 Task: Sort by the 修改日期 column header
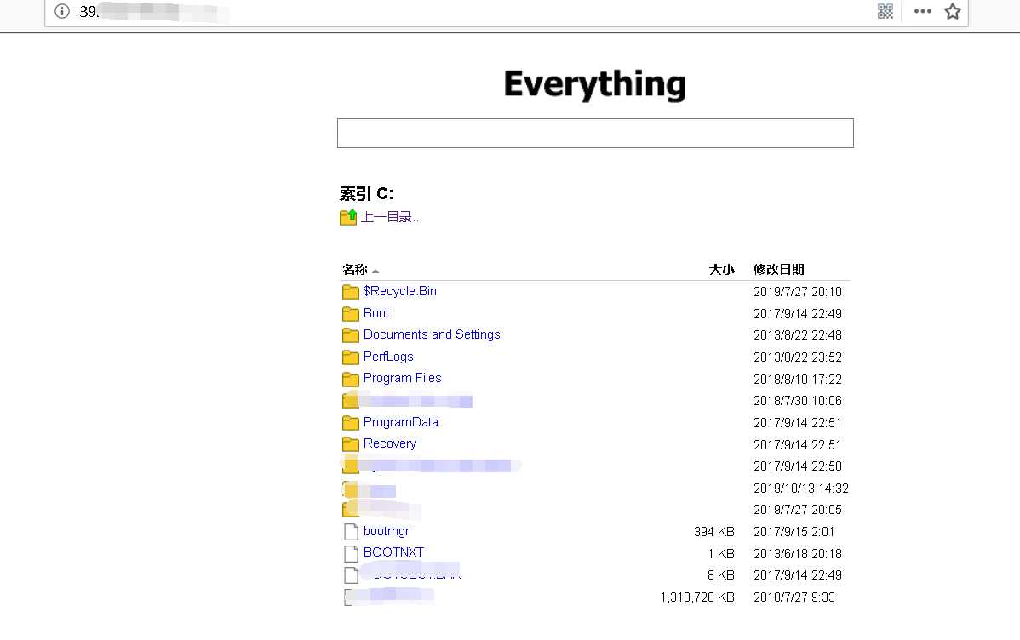point(779,269)
